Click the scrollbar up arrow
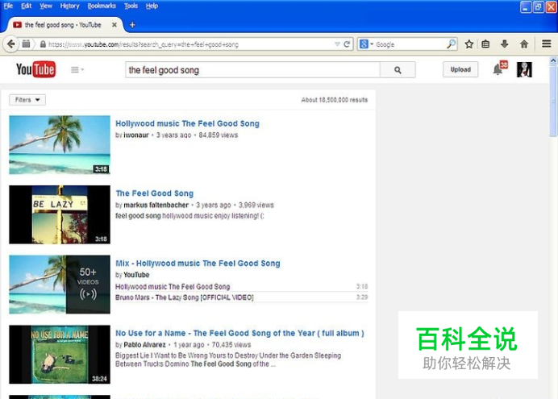This screenshot has height=399, width=558. coord(552,60)
